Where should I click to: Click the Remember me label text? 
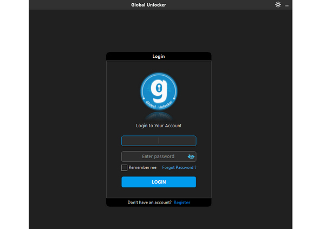point(142,168)
